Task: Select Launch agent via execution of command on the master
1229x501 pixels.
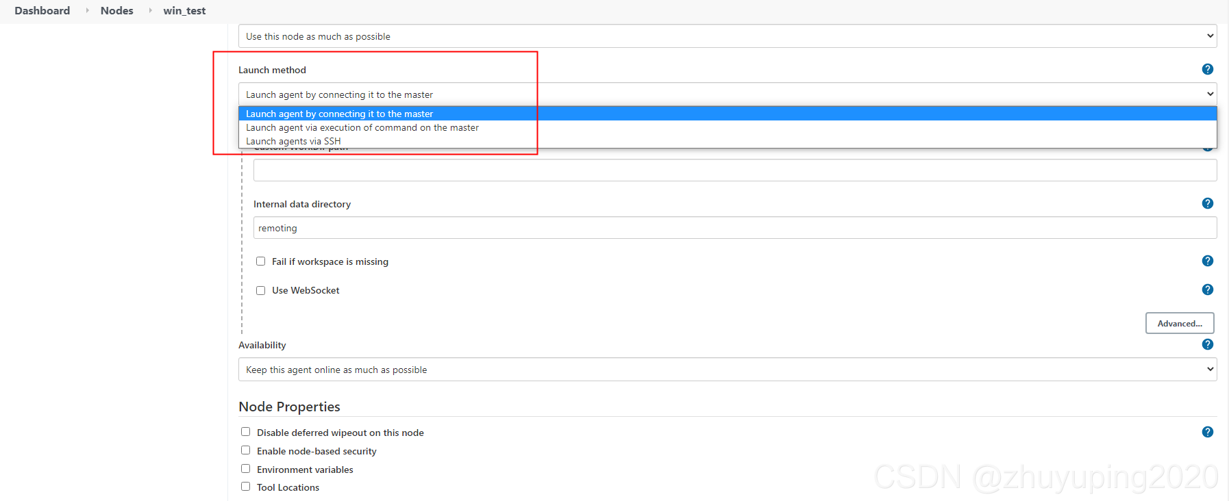Action: tap(728, 127)
